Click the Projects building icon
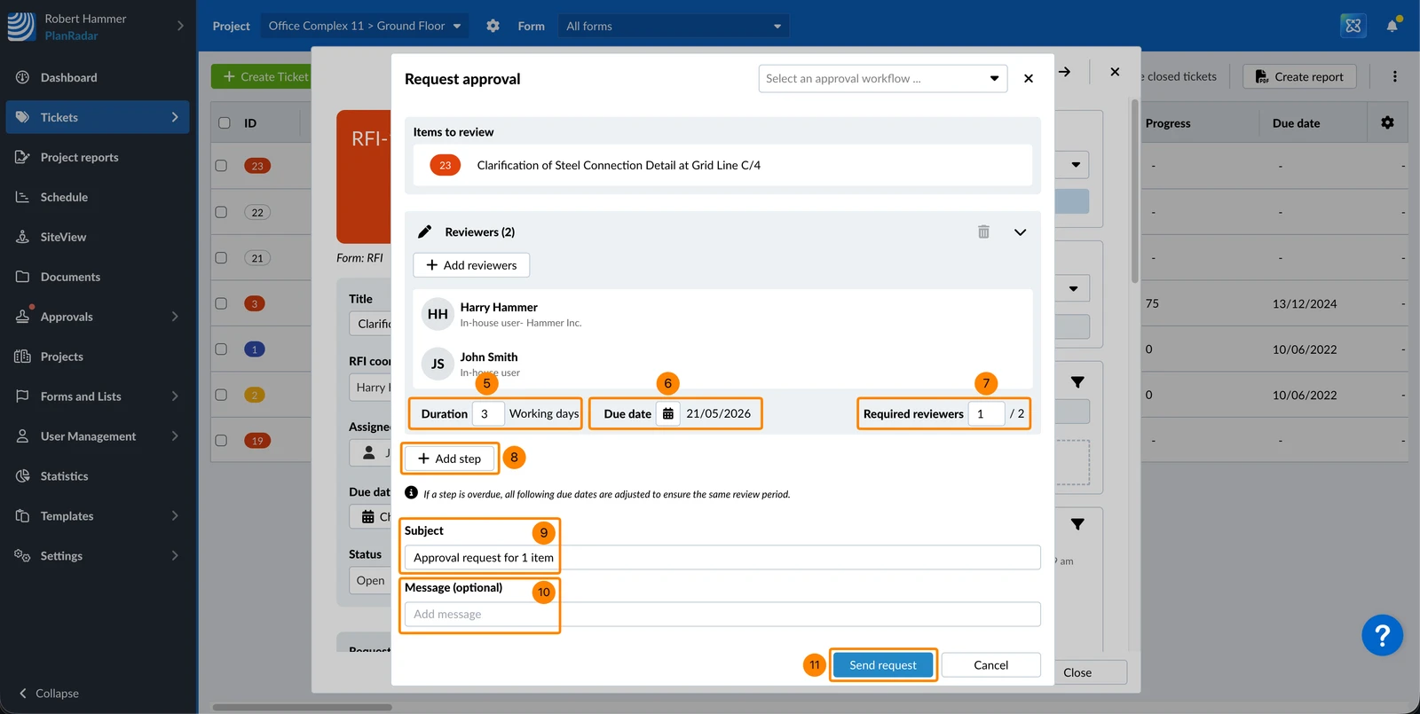Viewport: 1420px width, 714px height. click(x=22, y=357)
